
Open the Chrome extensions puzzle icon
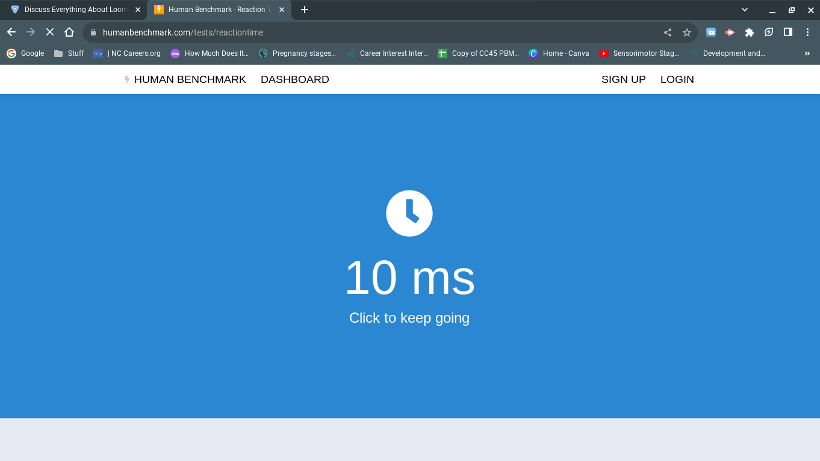pyautogui.click(x=749, y=32)
